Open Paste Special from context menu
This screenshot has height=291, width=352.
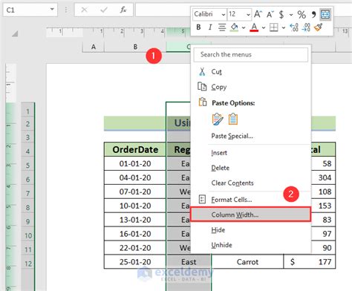(251, 136)
